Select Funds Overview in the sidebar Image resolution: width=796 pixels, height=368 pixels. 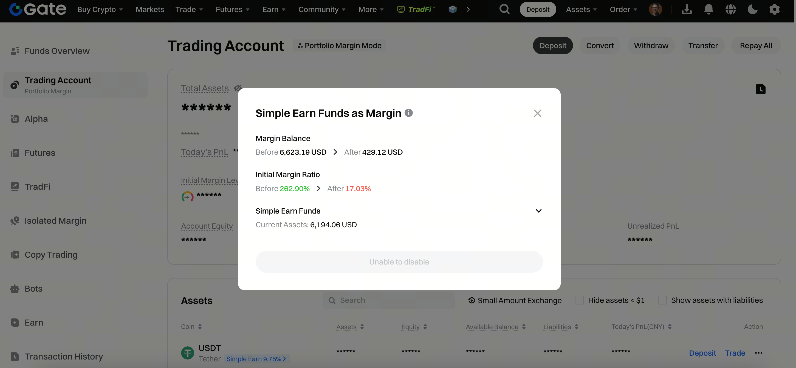57,51
